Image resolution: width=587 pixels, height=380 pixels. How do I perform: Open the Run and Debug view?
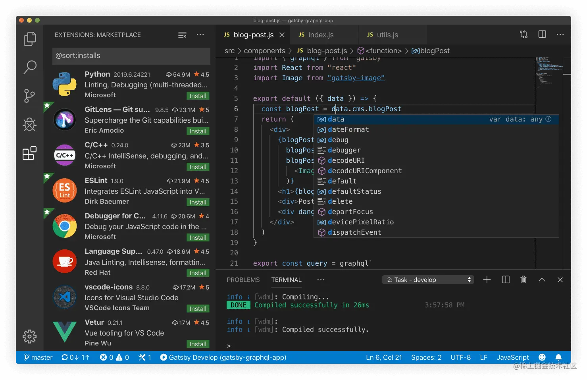(29, 124)
